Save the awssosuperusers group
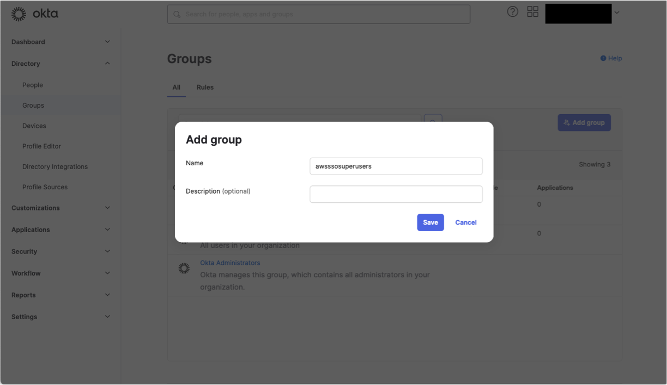This screenshot has height=385, width=667. click(x=430, y=222)
